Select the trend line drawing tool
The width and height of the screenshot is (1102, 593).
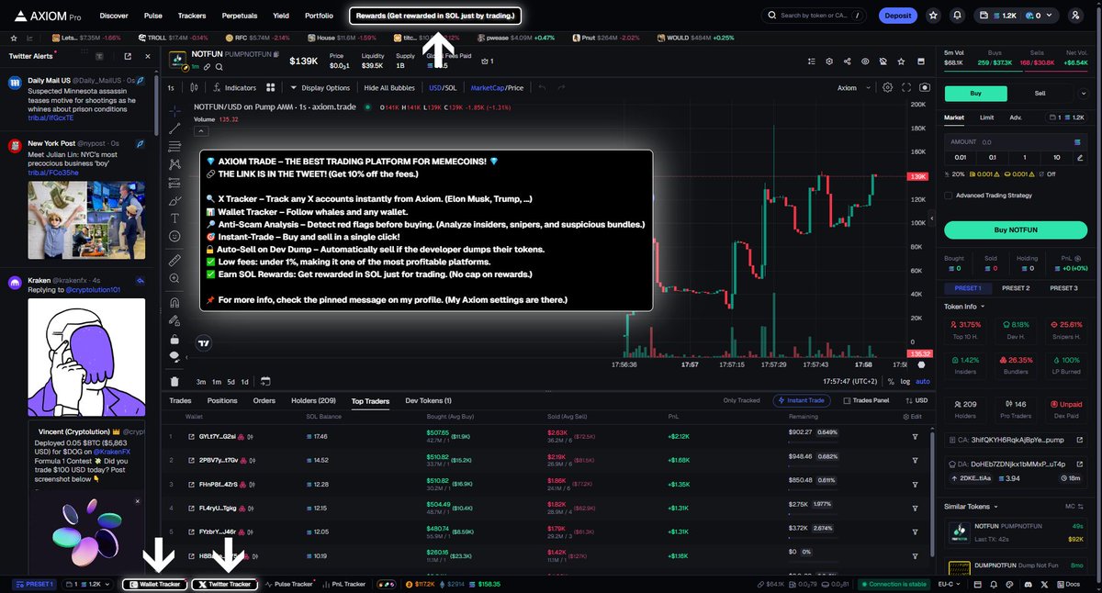(x=174, y=129)
